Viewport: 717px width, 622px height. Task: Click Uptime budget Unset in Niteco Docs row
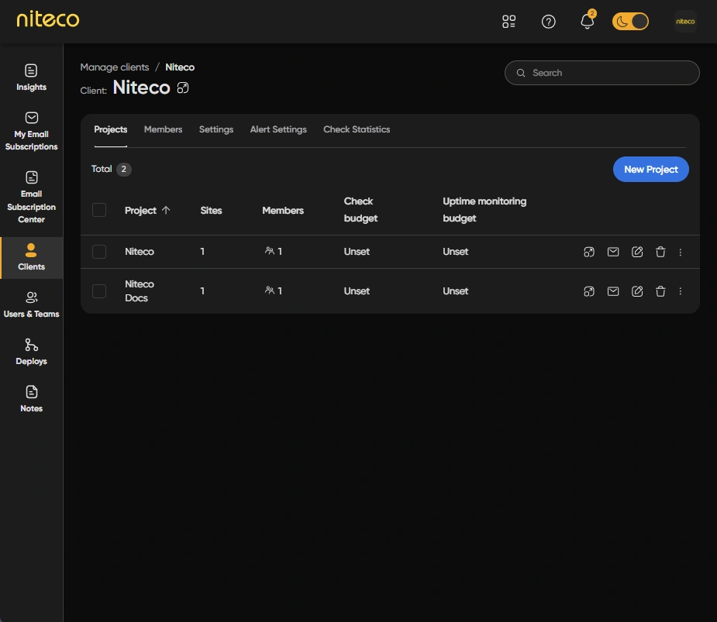click(456, 291)
